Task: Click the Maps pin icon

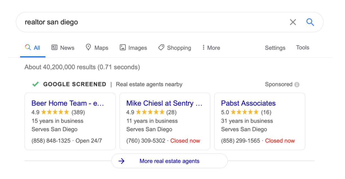Action: point(88,47)
